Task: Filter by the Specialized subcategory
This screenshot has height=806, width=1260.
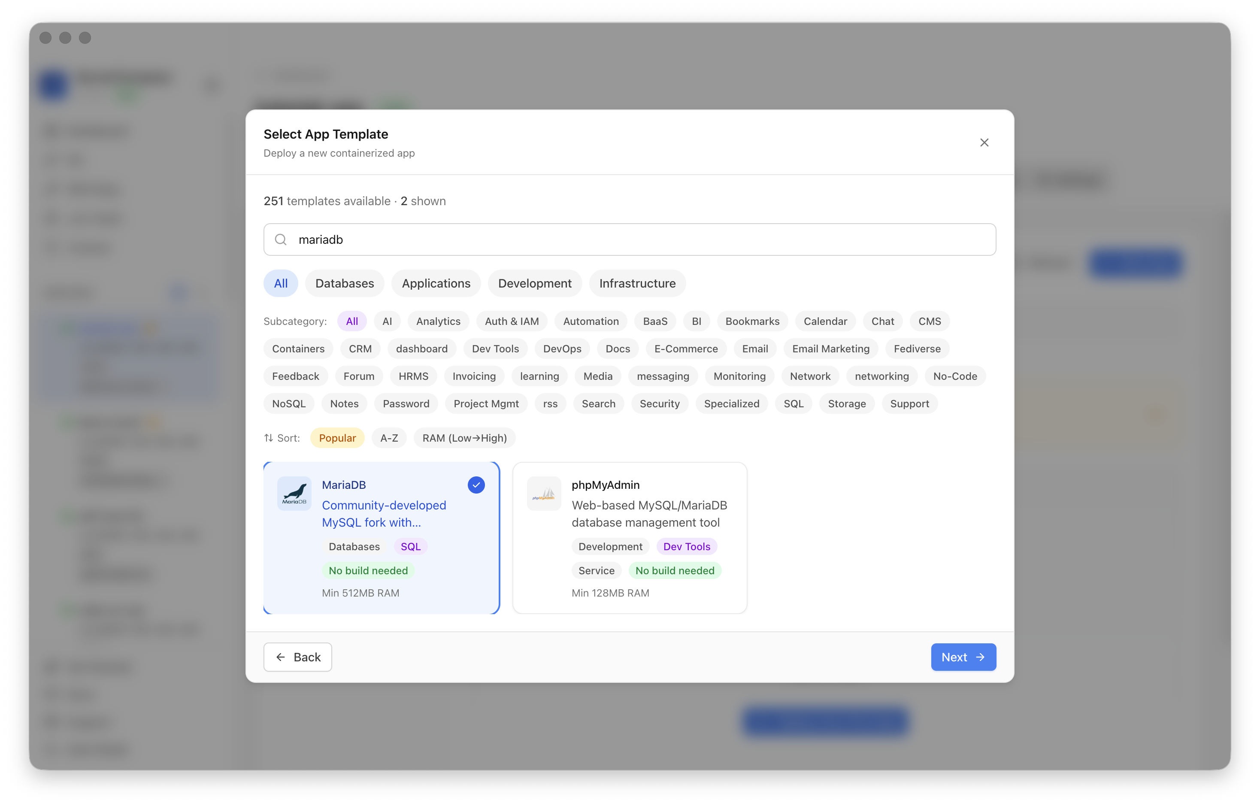Action: pyautogui.click(x=732, y=403)
